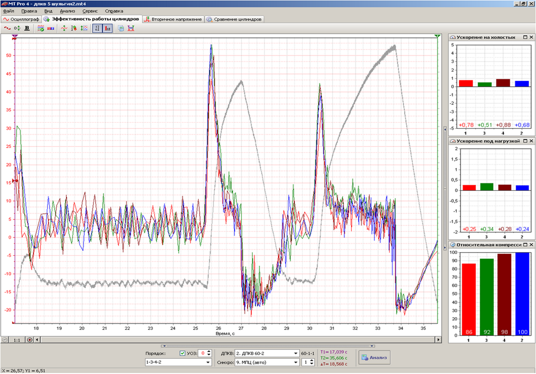Click the bold B toolbar icon

point(27,28)
